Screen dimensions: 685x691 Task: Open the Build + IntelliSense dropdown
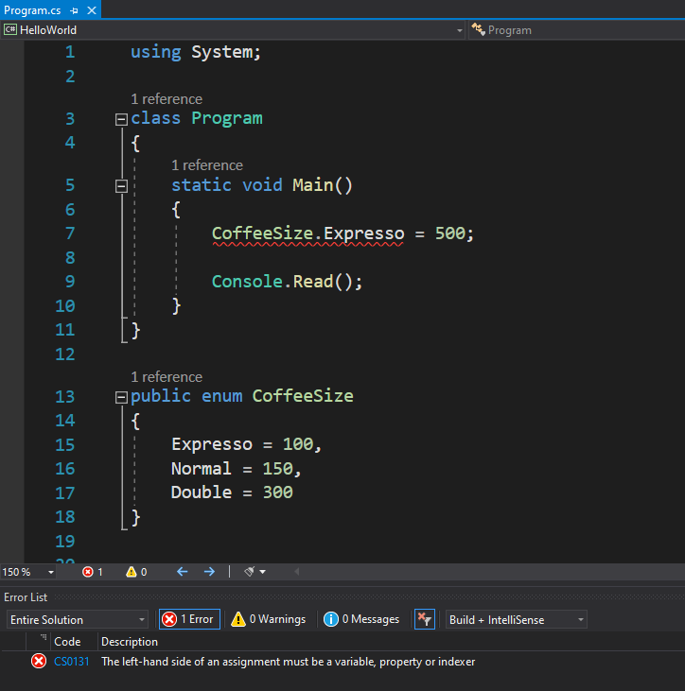pyautogui.click(x=517, y=619)
